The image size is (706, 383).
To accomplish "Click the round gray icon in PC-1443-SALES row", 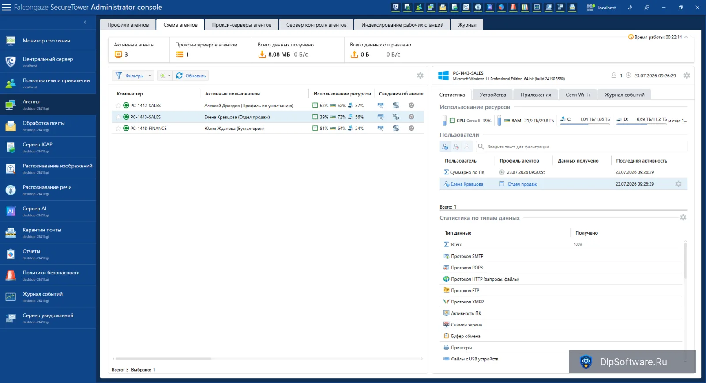I will point(411,117).
